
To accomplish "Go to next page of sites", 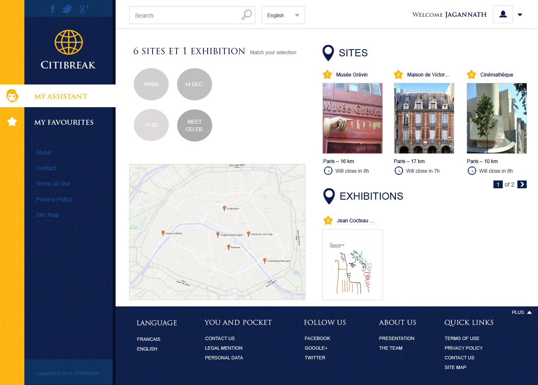I will [x=522, y=184].
